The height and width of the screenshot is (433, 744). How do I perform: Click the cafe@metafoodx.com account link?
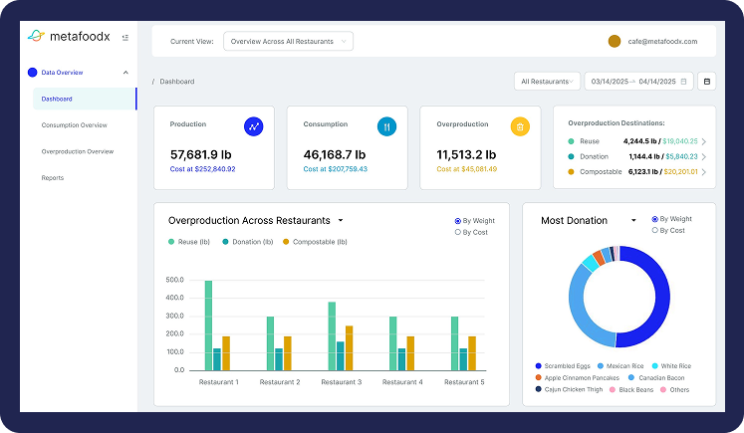pyautogui.click(x=662, y=41)
